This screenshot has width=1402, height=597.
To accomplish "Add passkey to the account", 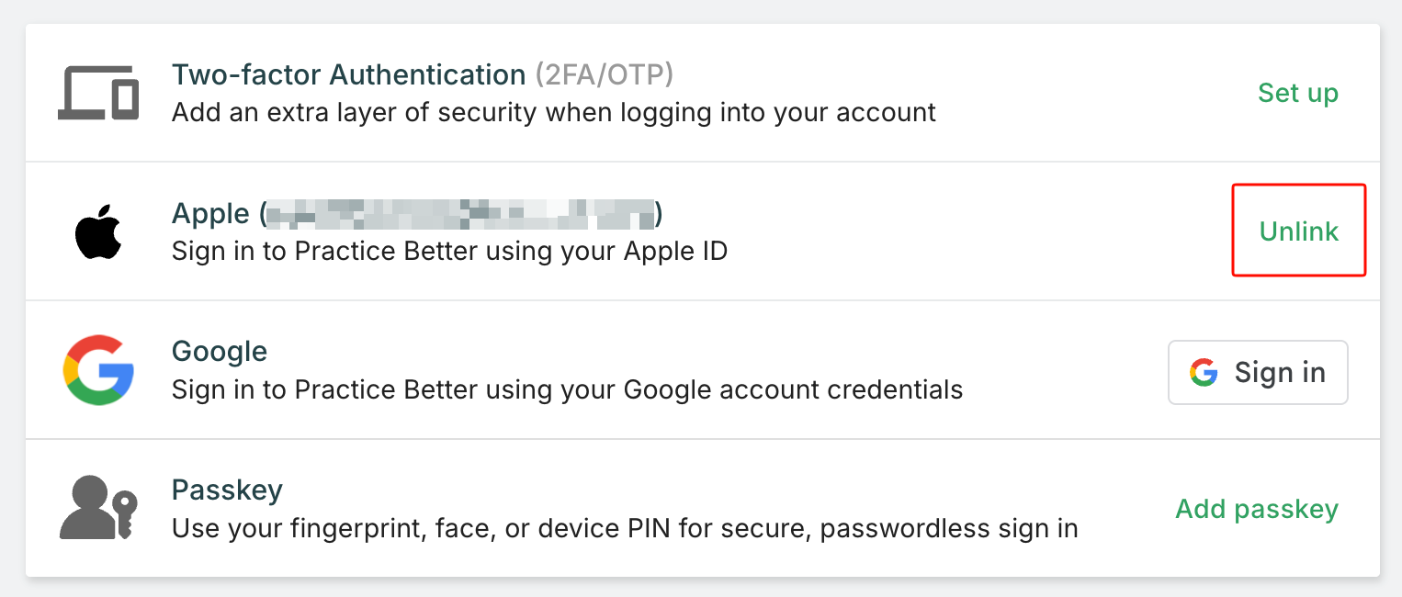I will tap(1256, 509).
